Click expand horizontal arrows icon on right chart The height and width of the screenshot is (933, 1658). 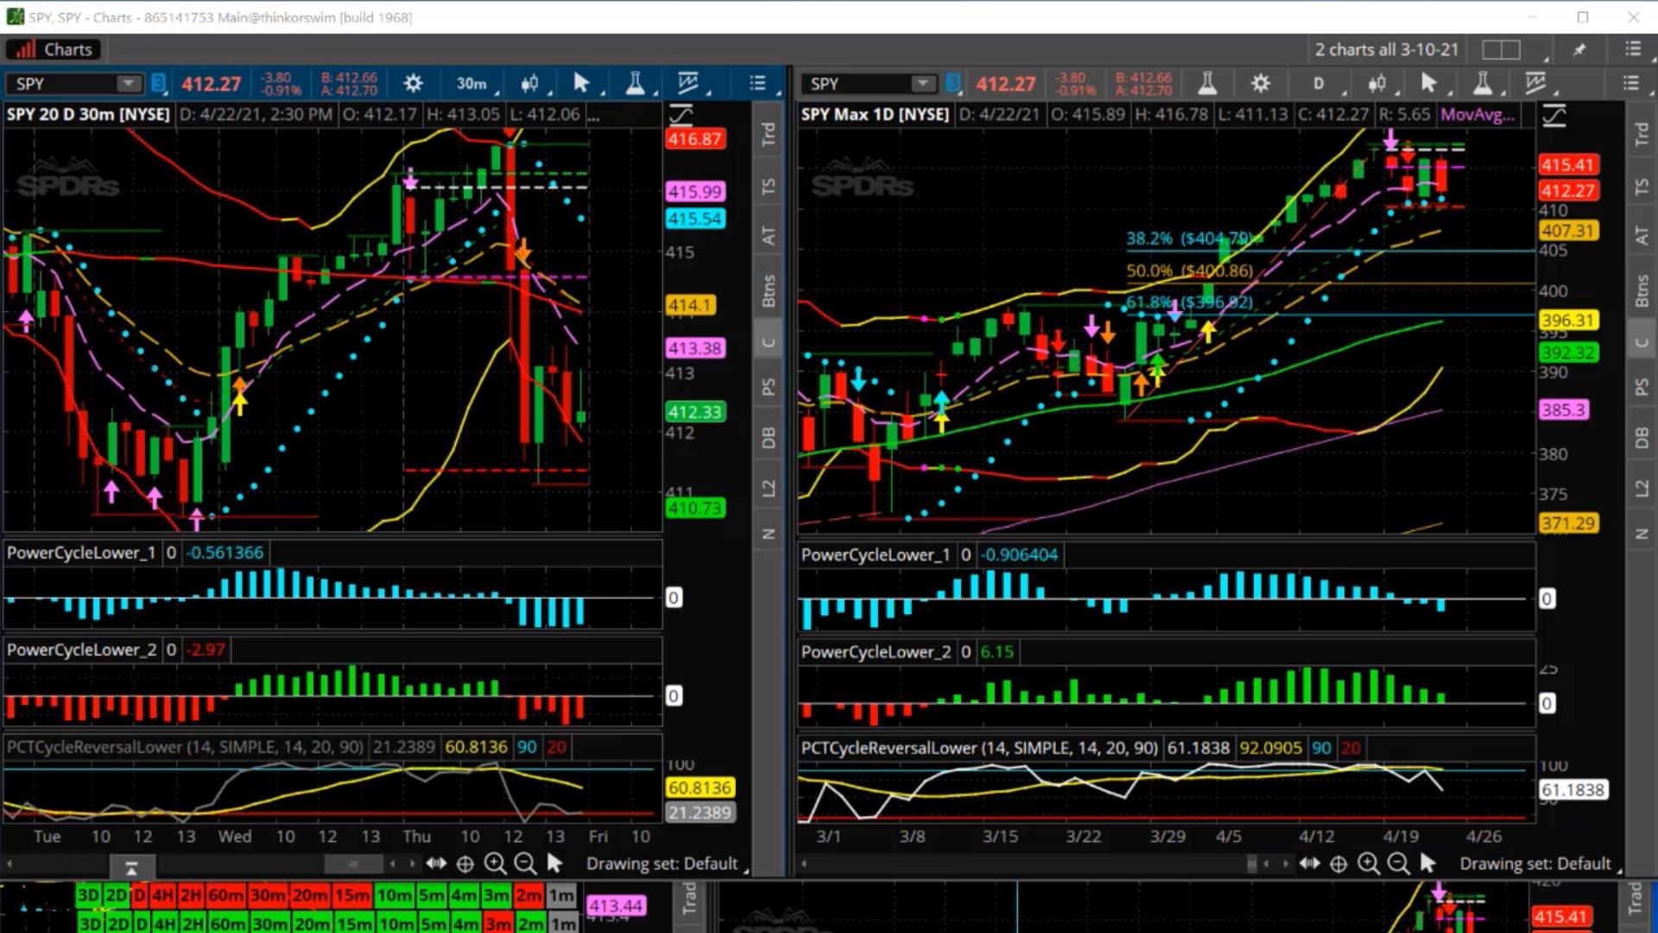(x=1309, y=863)
